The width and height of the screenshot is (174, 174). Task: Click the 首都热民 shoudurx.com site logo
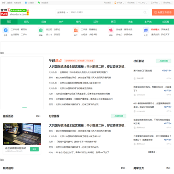click(x=14, y=12)
